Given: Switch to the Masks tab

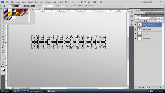Looking at the screenshot, I should coord(148,13).
